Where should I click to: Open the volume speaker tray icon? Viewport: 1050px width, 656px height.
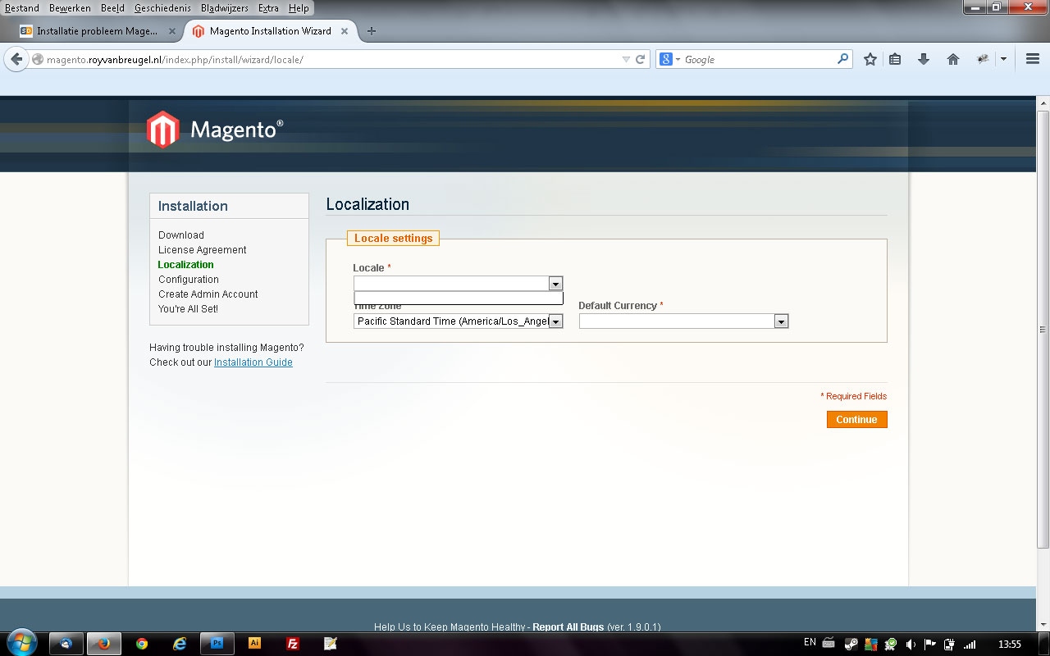pos(911,644)
